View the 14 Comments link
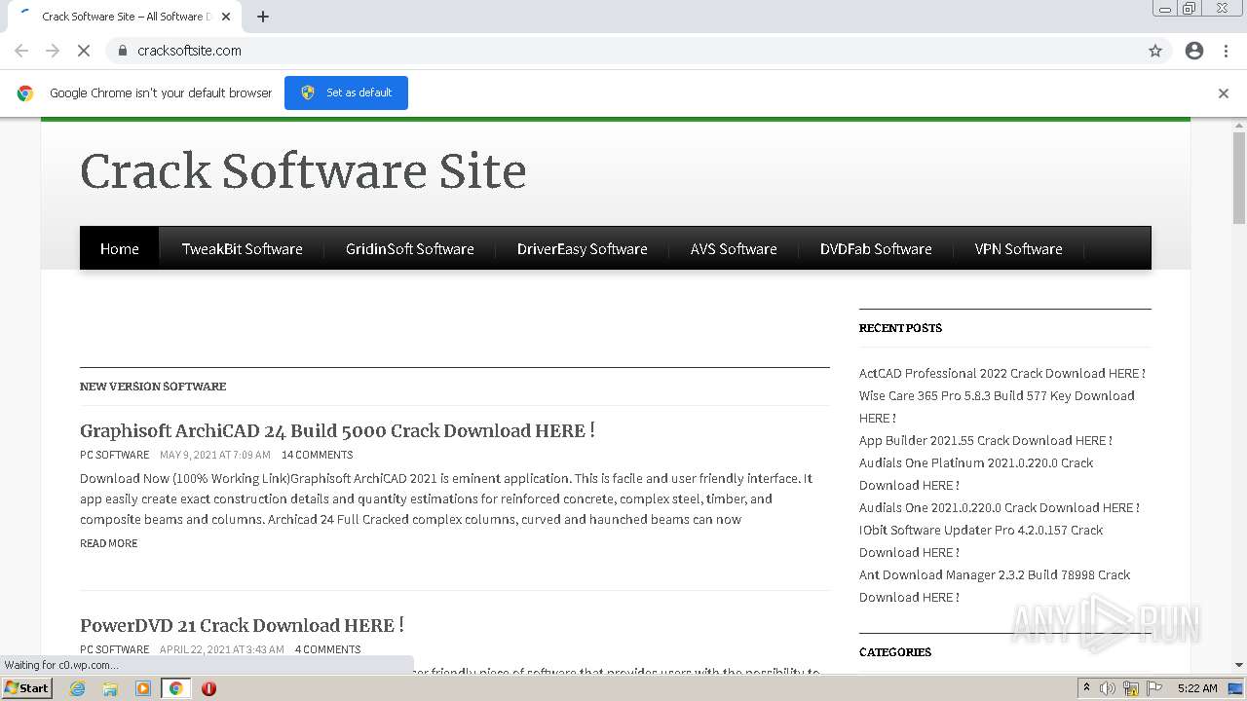 (317, 455)
